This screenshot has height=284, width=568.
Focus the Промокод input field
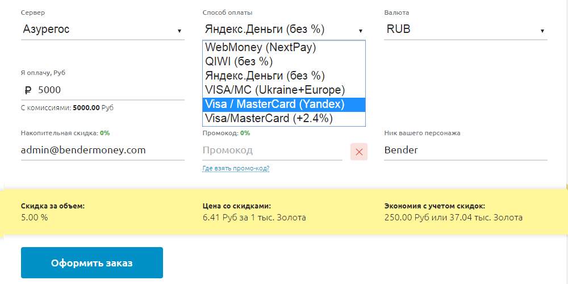point(272,151)
